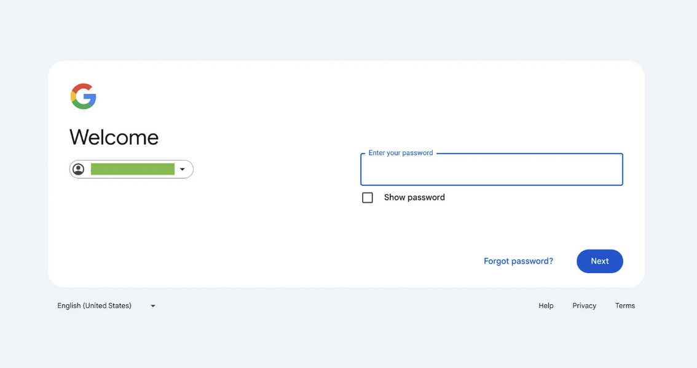697x368 pixels.
Task: Click the account avatar icon
Action: point(78,169)
